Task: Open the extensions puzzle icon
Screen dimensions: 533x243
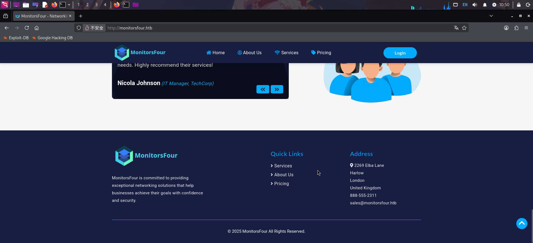Action: point(516,28)
